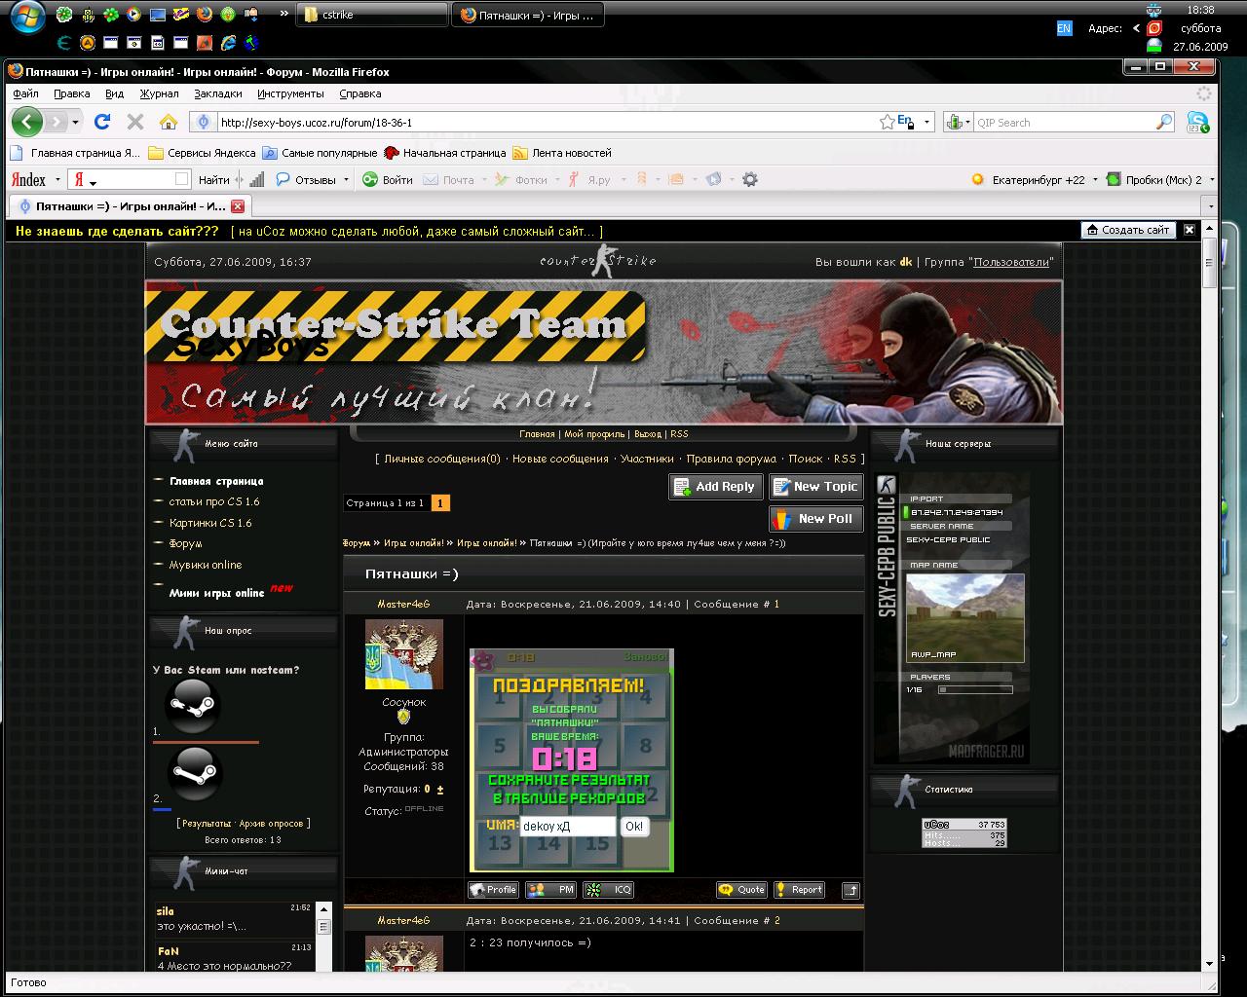Click Создать сайт button

coord(1127,230)
